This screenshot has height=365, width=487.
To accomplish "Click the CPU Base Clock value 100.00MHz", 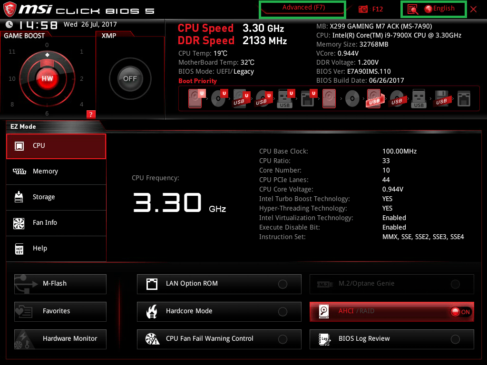I will pos(399,151).
